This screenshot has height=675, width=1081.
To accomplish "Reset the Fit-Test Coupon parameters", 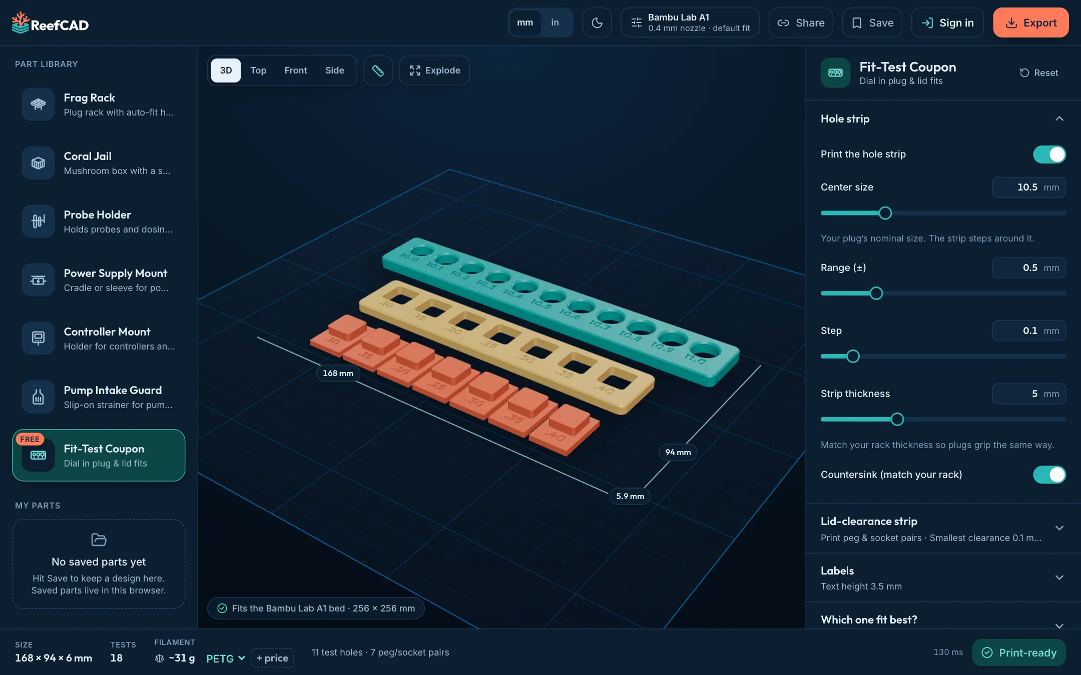I will click(x=1039, y=73).
